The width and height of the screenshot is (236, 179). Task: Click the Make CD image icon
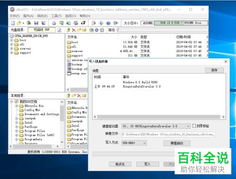(54, 23)
